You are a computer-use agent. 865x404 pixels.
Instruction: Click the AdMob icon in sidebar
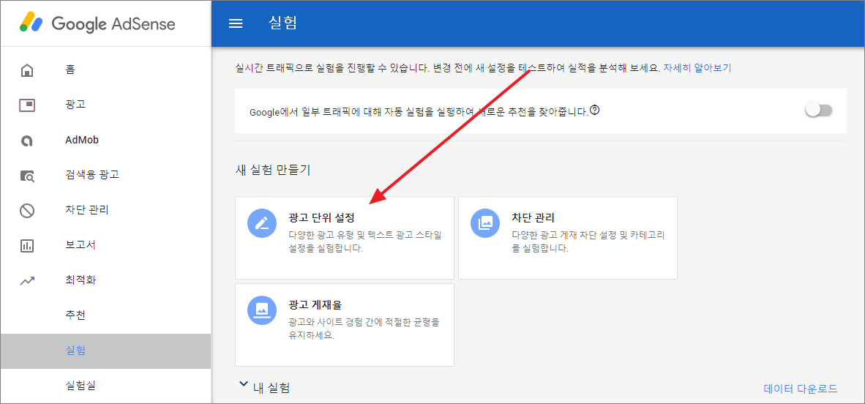coord(26,141)
